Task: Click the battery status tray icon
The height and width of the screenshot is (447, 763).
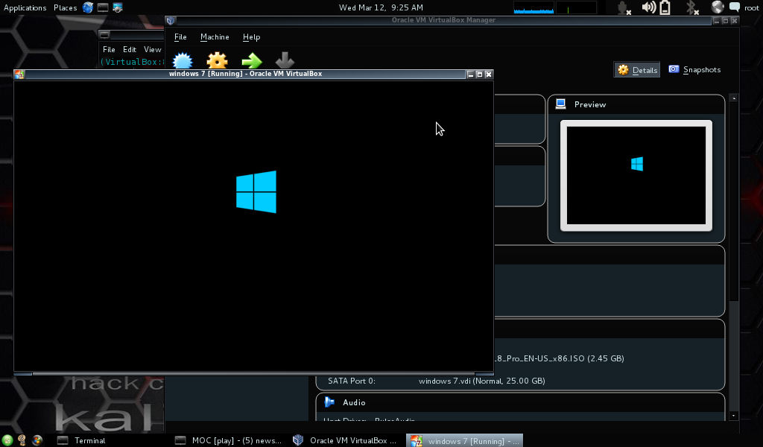Action: point(665,7)
